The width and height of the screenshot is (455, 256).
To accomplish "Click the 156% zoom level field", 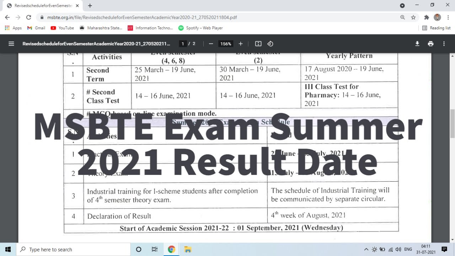I will [226, 44].
